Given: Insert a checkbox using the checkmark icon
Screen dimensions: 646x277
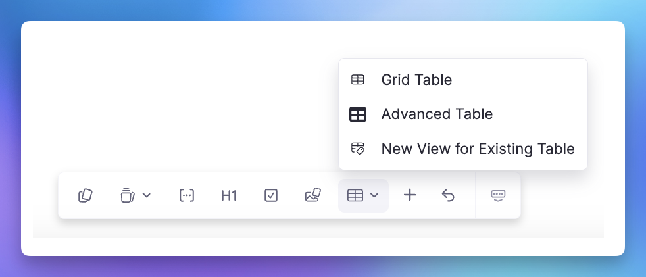Looking at the screenshot, I should 271,195.
